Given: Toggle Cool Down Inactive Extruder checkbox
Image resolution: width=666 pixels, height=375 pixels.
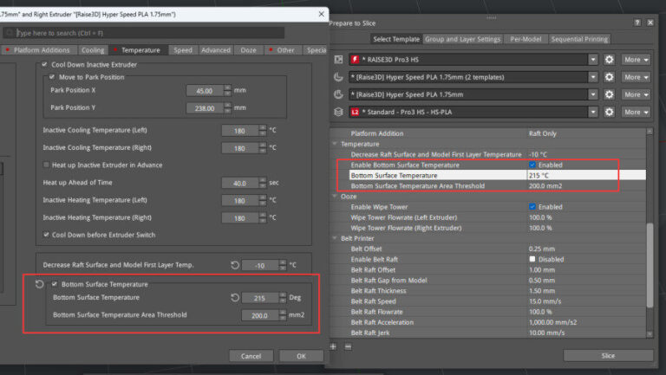Looking at the screenshot, I should 44,64.
